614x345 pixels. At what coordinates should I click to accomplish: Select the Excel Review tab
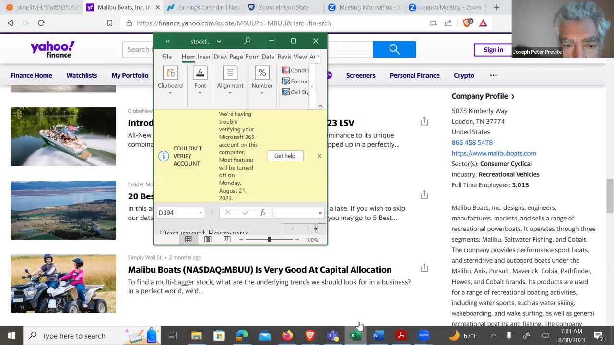pos(284,57)
